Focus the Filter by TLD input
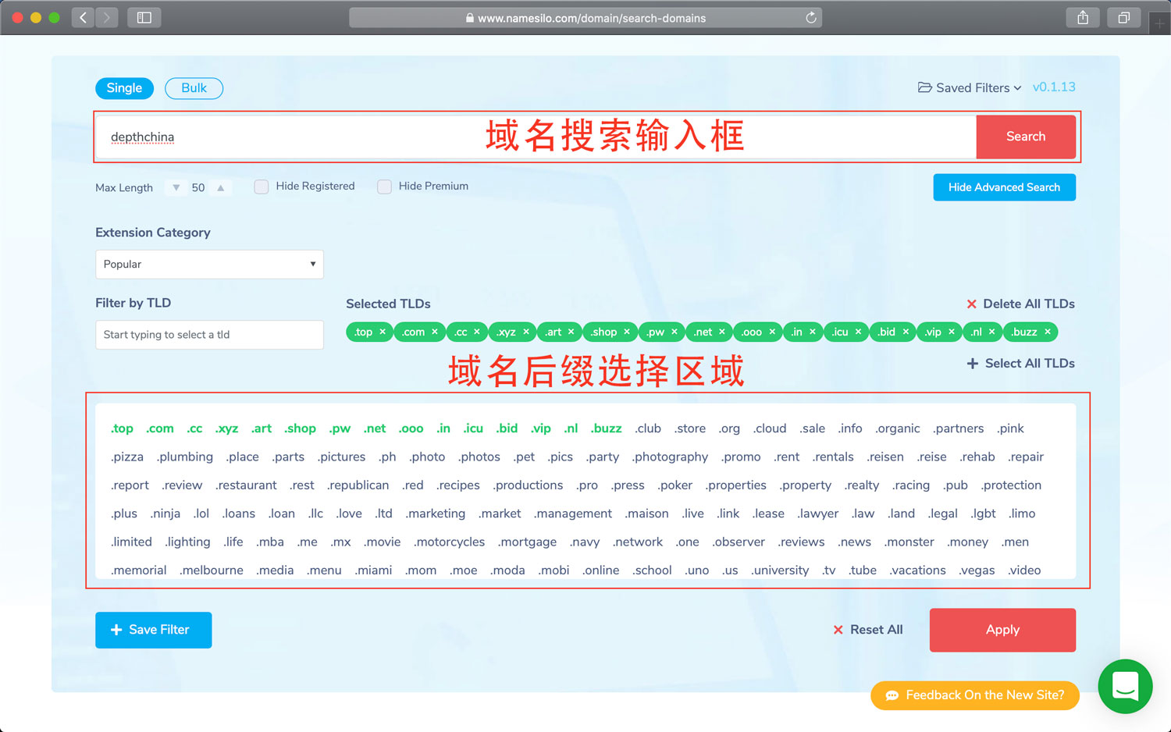The image size is (1171, 732). (x=209, y=335)
